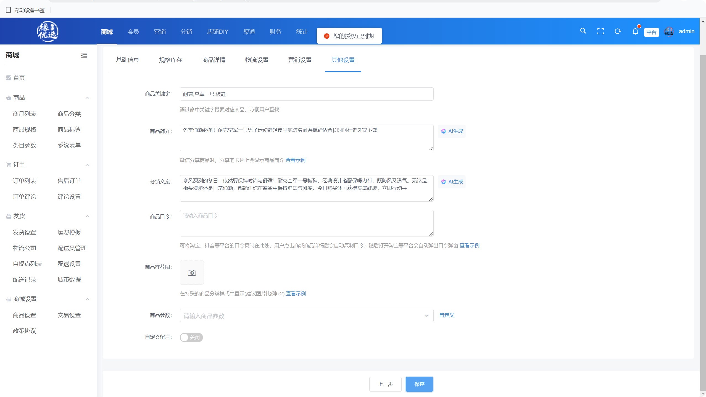Click the 自定义 link beside 商品参数
The image size is (706, 397).
(446, 315)
